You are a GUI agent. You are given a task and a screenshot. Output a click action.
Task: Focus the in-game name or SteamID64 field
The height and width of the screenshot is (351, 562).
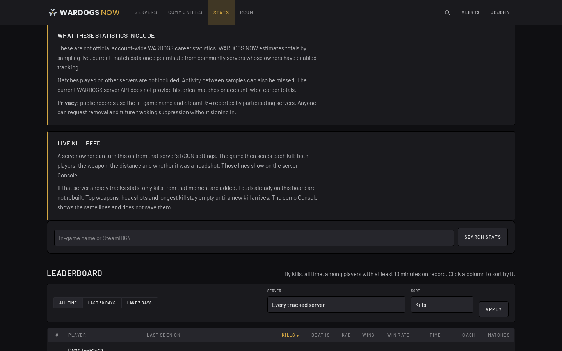pyautogui.click(x=254, y=238)
